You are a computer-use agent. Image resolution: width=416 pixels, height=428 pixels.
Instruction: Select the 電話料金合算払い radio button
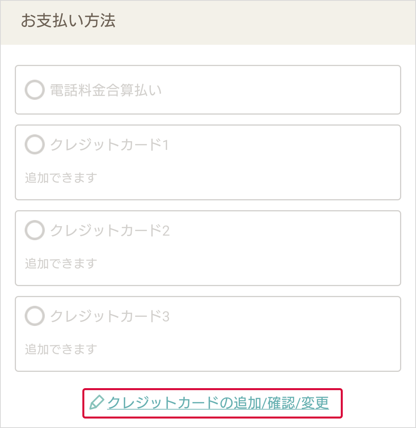pos(35,90)
